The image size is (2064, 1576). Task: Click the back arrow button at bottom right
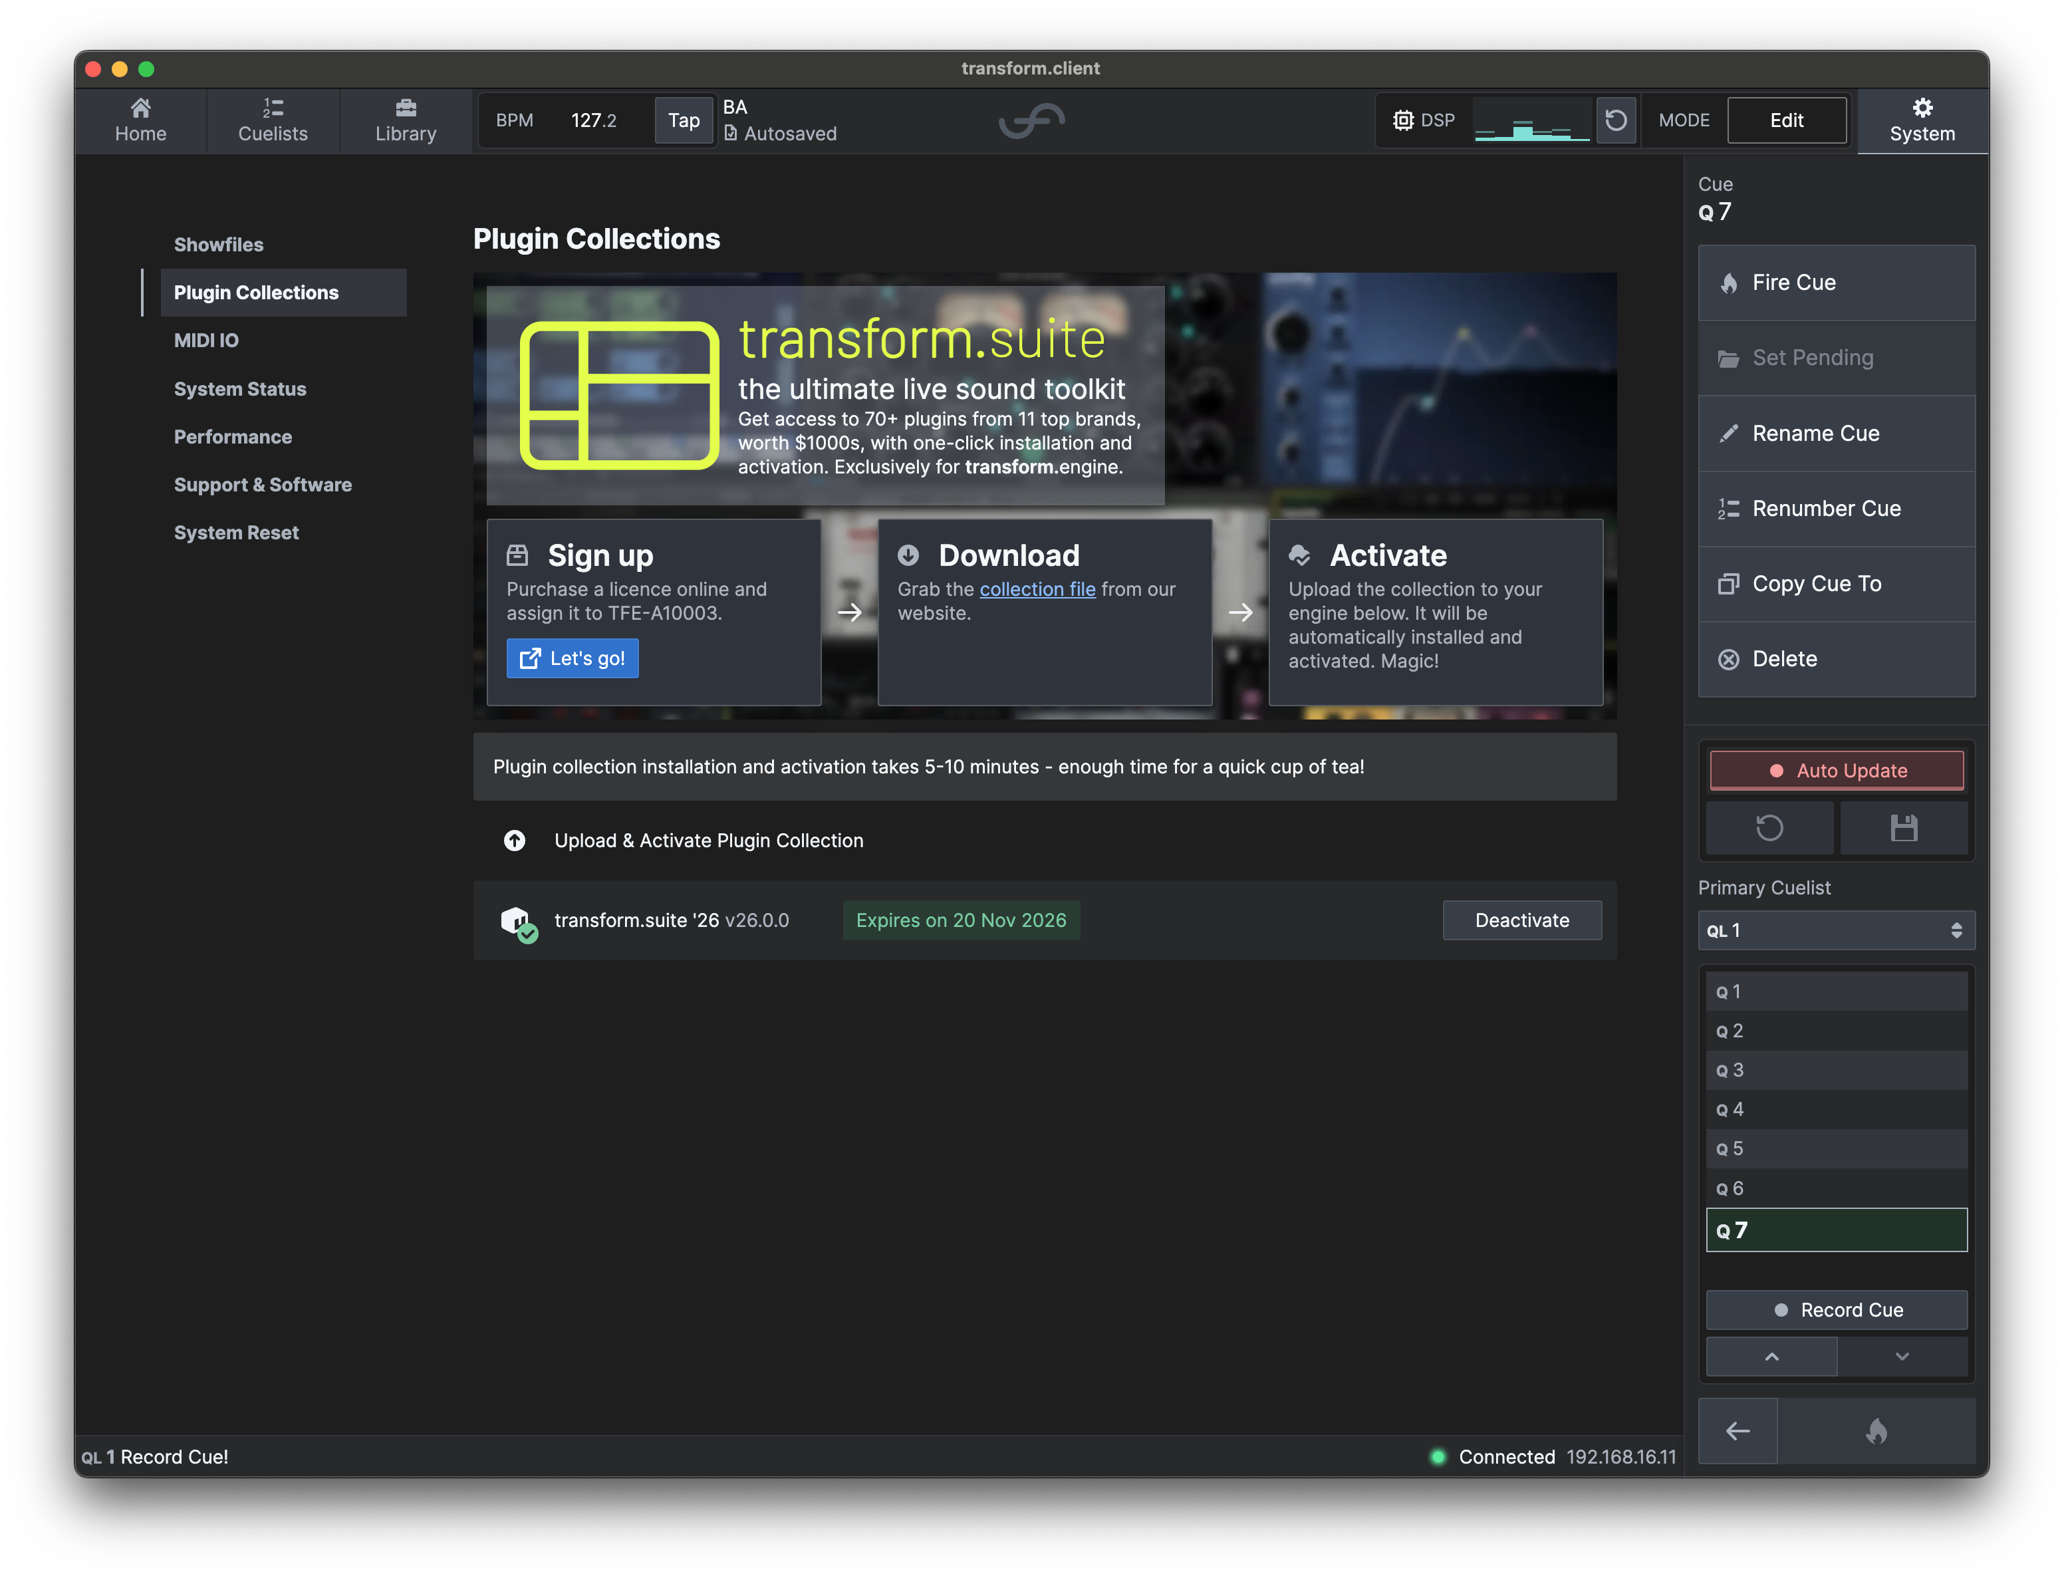pyautogui.click(x=1738, y=1430)
